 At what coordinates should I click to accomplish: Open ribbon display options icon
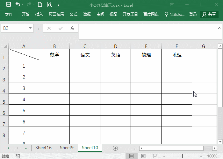coord(172,5)
